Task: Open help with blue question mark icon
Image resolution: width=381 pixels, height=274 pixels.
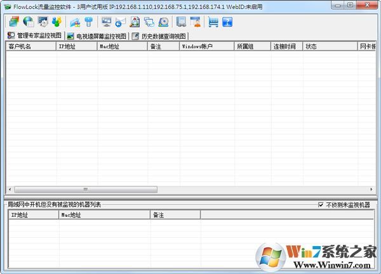Action: coord(227,22)
